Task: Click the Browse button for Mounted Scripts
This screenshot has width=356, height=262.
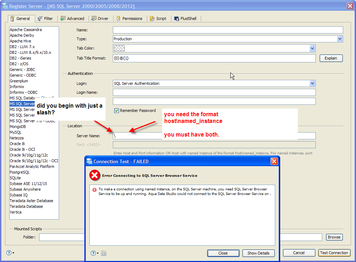Action: click(x=334, y=237)
